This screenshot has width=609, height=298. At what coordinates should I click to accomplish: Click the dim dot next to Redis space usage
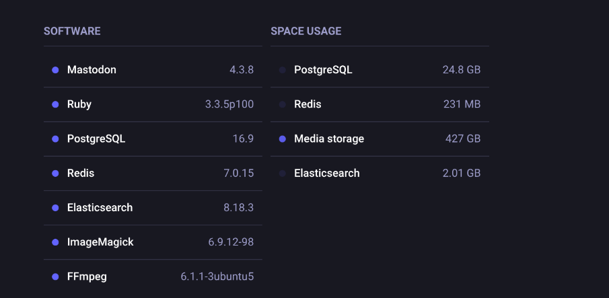tap(283, 104)
